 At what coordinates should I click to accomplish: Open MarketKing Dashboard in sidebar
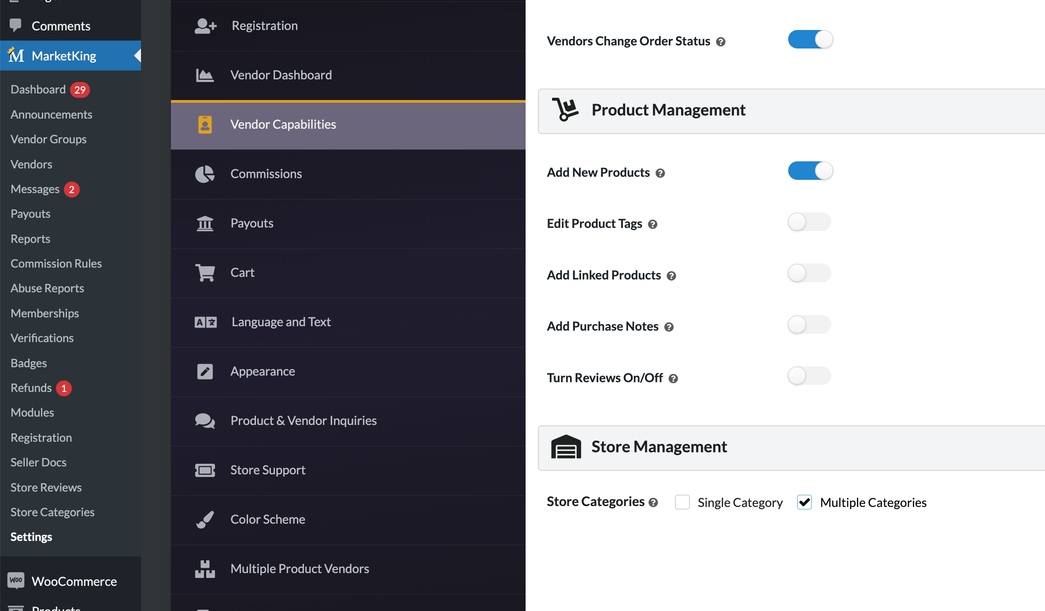click(x=38, y=89)
